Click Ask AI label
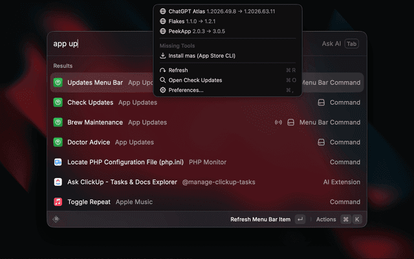414x259 pixels. [331, 43]
